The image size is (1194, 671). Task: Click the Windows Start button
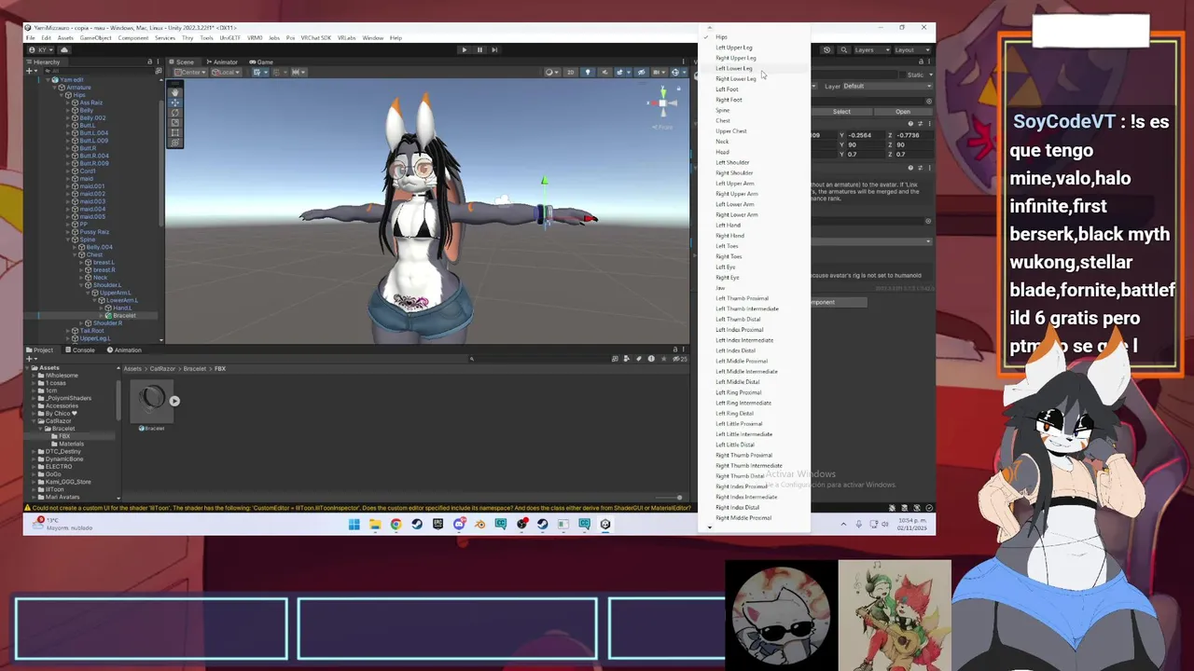pyautogui.click(x=354, y=524)
